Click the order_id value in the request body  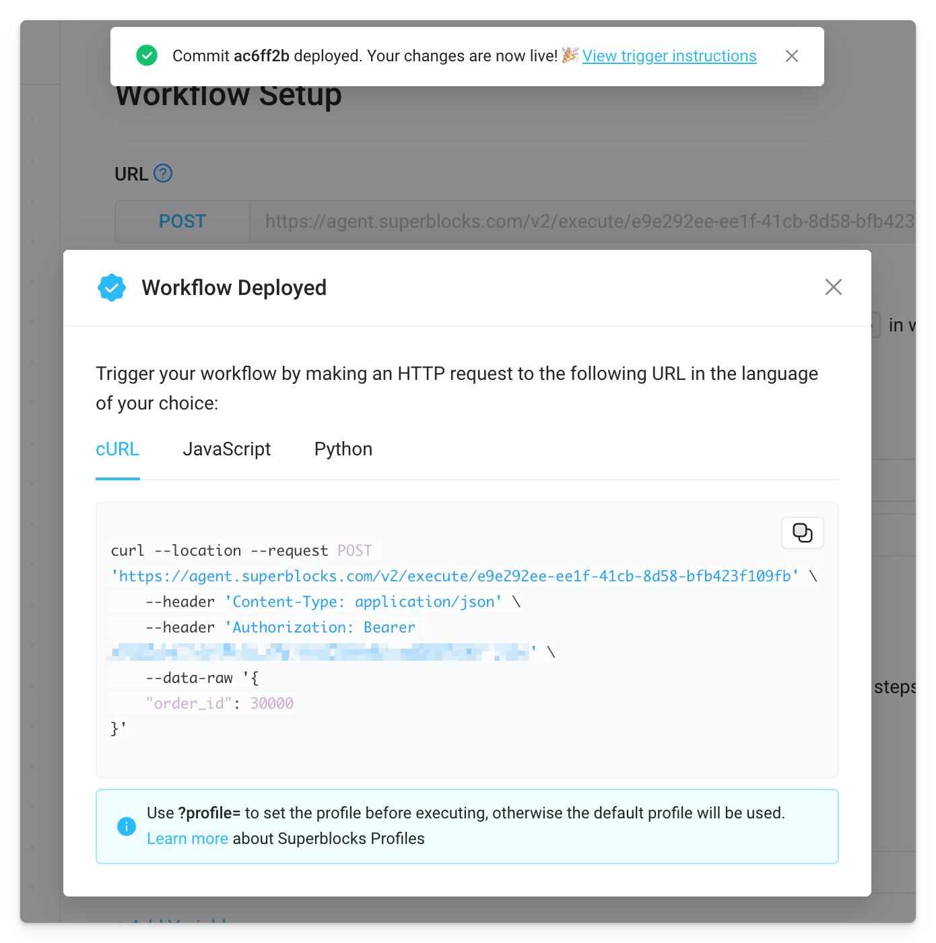coord(272,703)
